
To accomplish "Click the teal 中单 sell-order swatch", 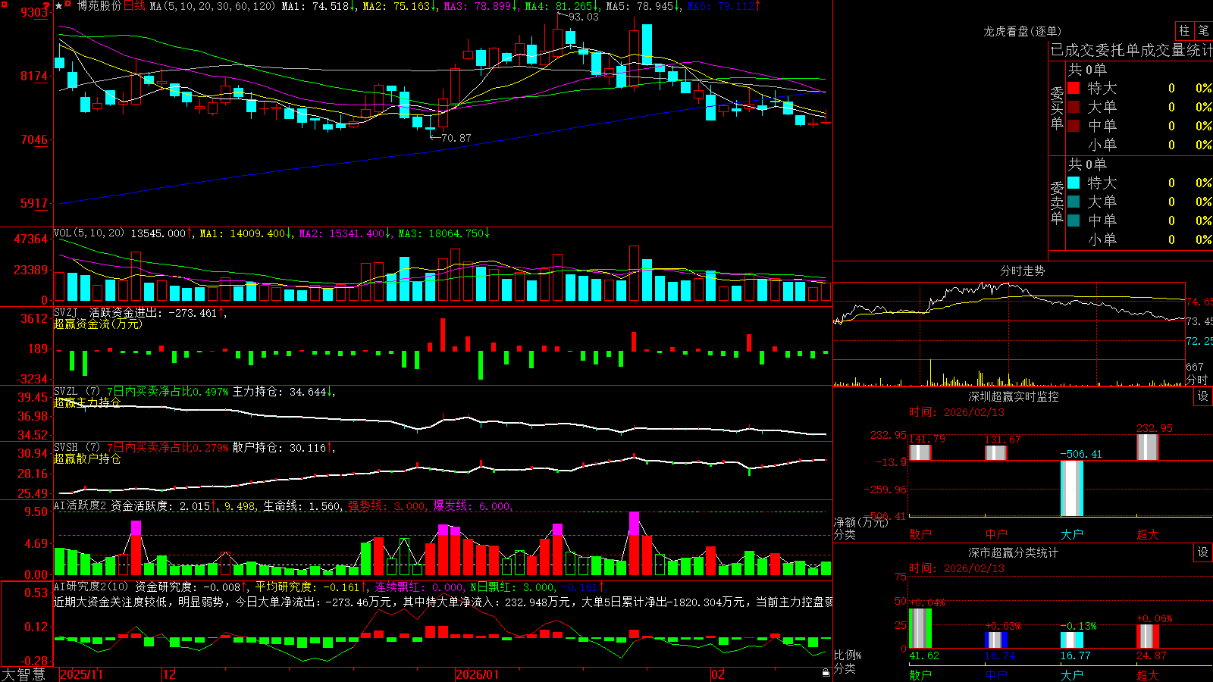I will pyautogui.click(x=1074, y=221).
